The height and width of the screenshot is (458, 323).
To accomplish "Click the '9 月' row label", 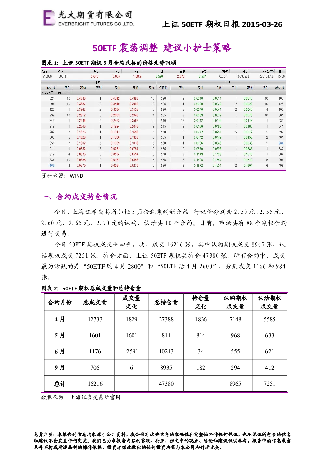I will 60,368.
